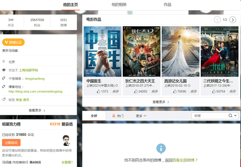Open the fengshaofeng domain link
The height and width of the screenshot is (167, 241).
point(35,79)
